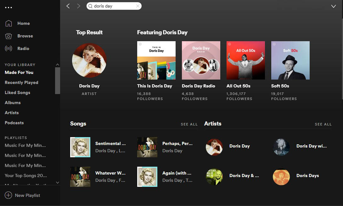Play Perhaps, Per... song cover
Image resolution: width=343 pixels, height=206 pixels.
tap(147, 147)
